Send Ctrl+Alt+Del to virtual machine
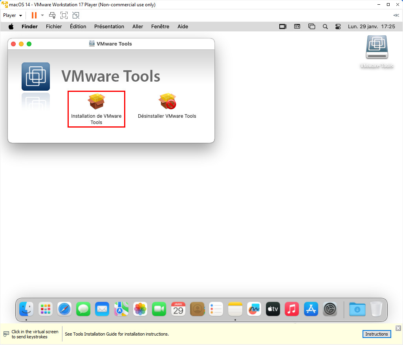The image size is (403, 345). pos(52,15)
